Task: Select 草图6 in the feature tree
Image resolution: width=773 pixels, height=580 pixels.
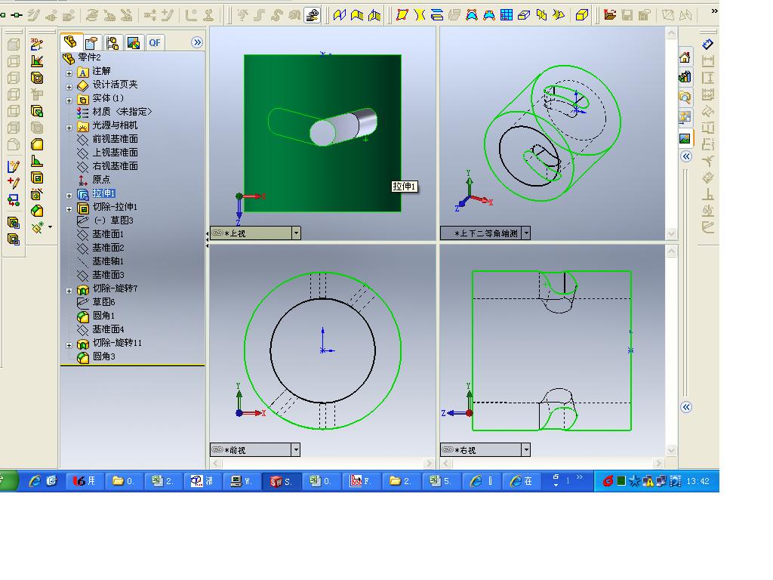Action: (103, 302)
